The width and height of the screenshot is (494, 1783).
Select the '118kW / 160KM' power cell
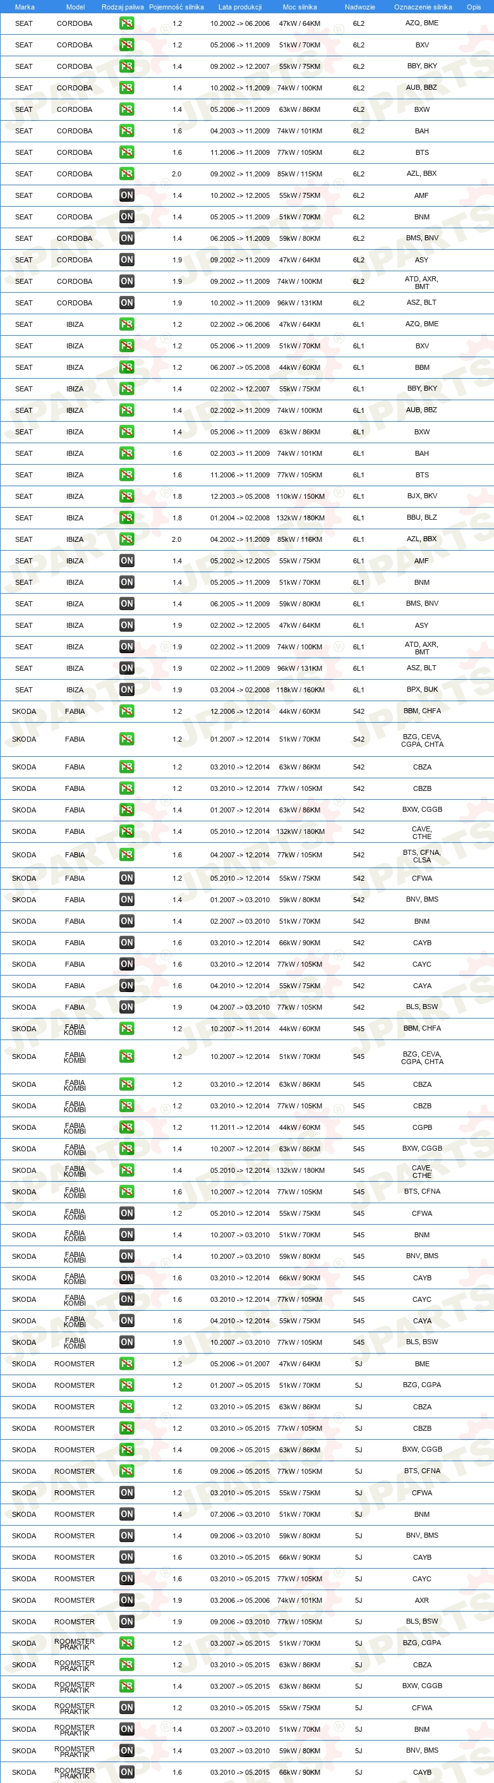point(300,689)
